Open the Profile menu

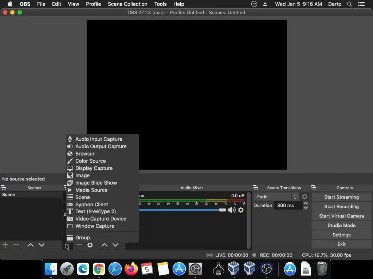(x=94, y=4)
